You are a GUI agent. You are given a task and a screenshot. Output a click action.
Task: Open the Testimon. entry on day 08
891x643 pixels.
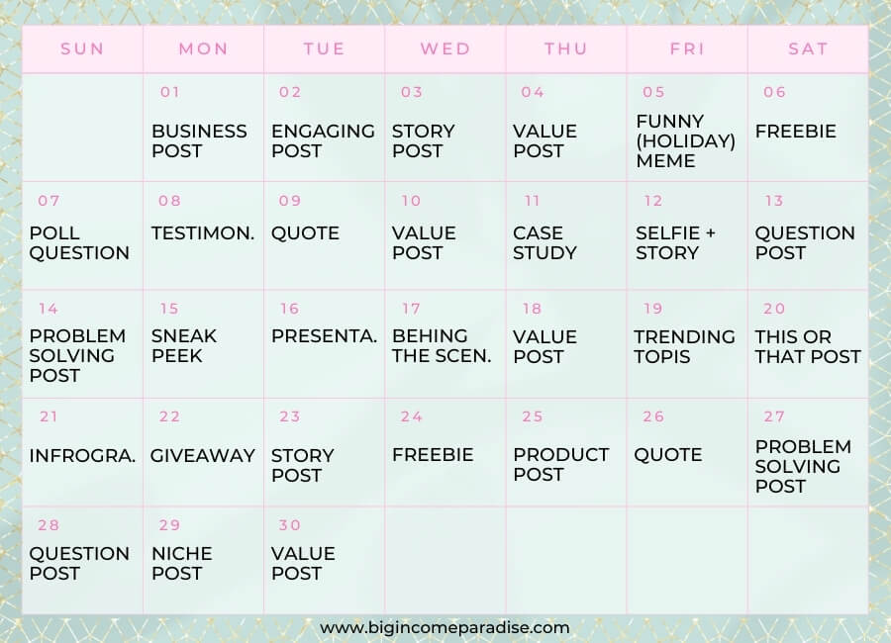(x=203, y=233)
